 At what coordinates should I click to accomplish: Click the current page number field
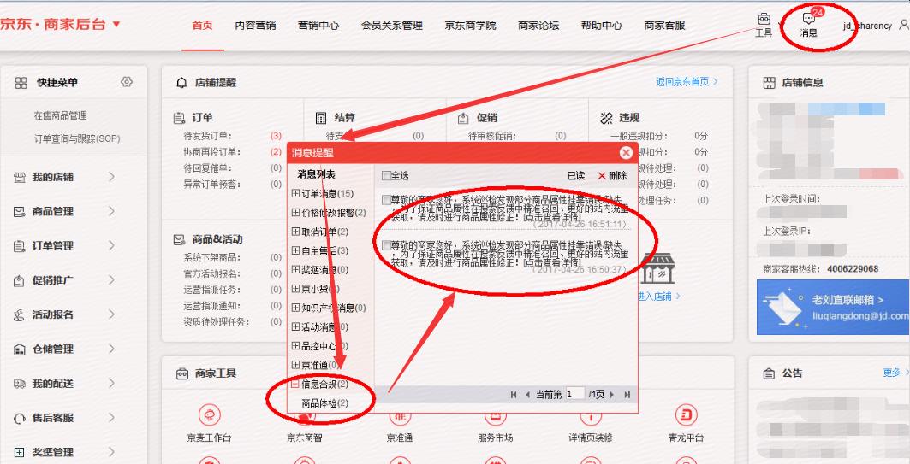pyautogui.click(x=575, y=394)
